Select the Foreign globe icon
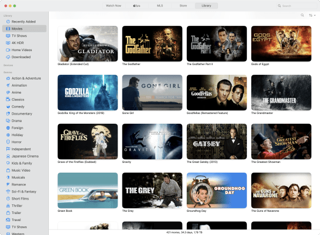320x235 pixels. coord(8,128)
